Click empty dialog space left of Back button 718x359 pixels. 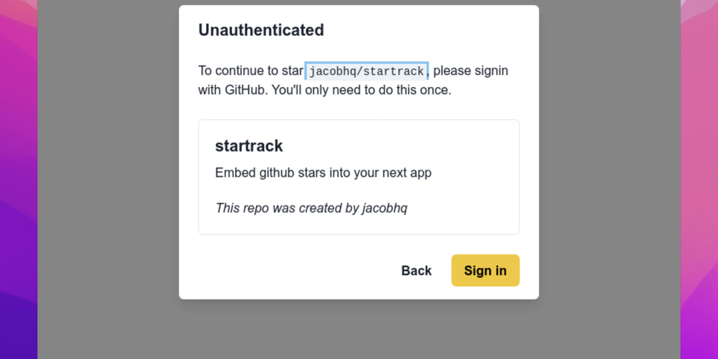(294, 271)
